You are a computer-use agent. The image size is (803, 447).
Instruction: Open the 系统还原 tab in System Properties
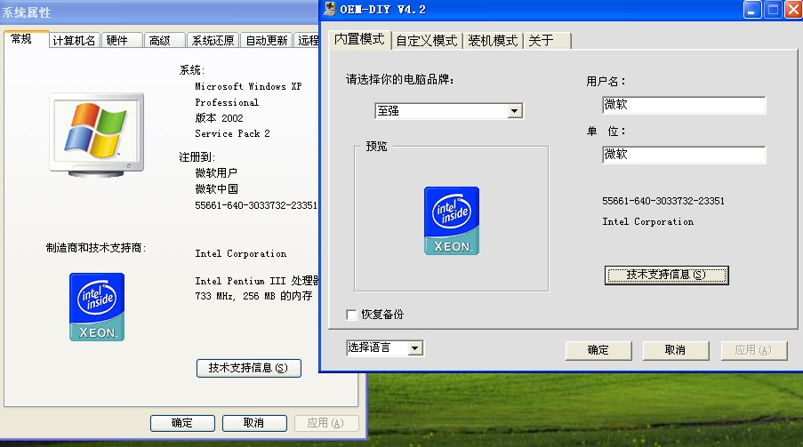pos(213,41)
